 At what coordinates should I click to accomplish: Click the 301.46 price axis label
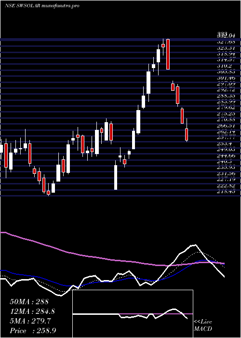pos(226,77)
